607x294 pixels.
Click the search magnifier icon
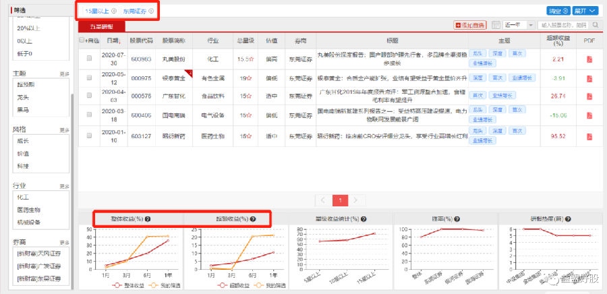click(596, 26)
